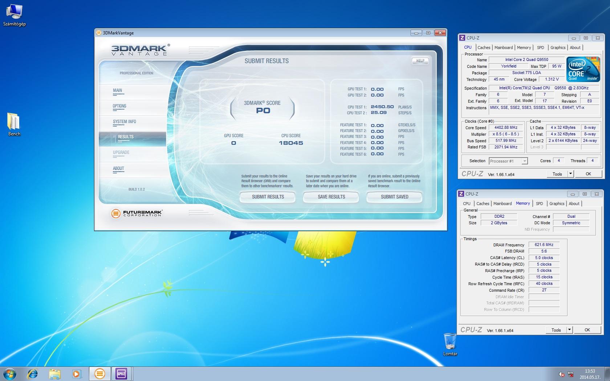This screenshot has width=610, height=381.
Task: Click the Intel Core 2 Quad Q9550 name field
Action: click(x=526, y=60)
